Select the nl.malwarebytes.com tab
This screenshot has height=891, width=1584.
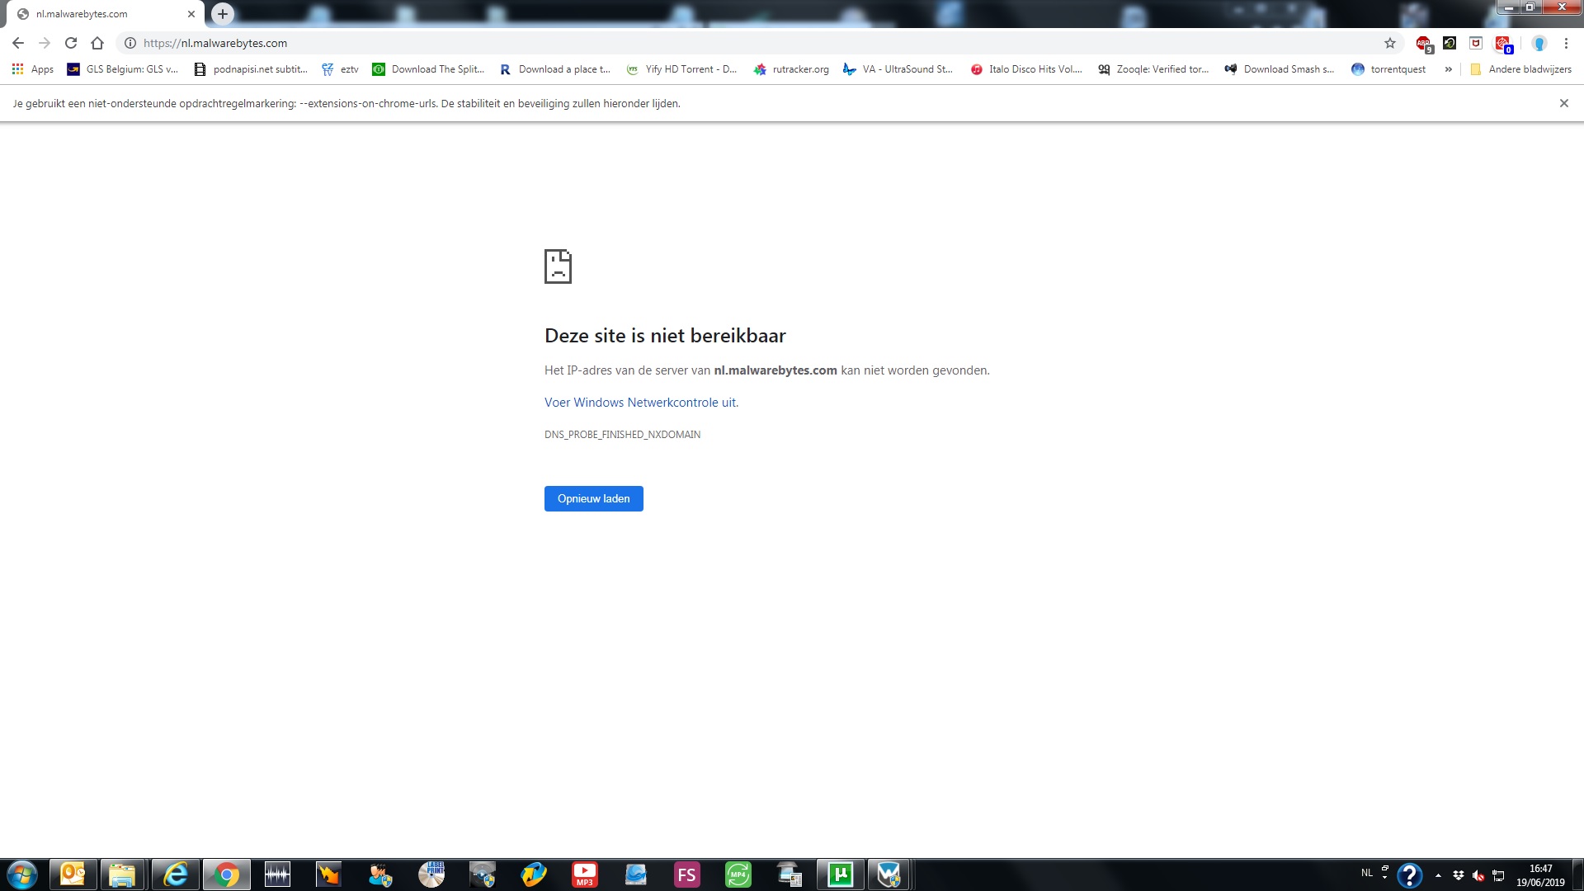99,14
